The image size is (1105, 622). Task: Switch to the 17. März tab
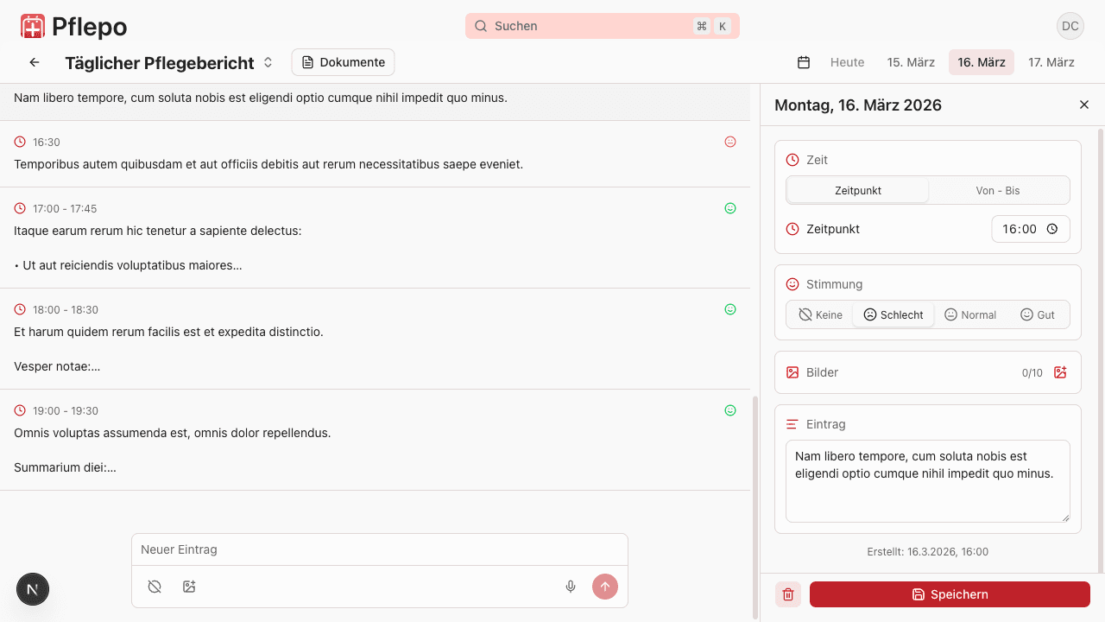1051,61
